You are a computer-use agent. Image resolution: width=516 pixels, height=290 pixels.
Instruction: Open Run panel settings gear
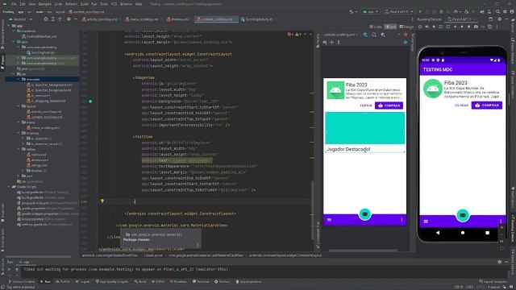(x=500, y=262)
